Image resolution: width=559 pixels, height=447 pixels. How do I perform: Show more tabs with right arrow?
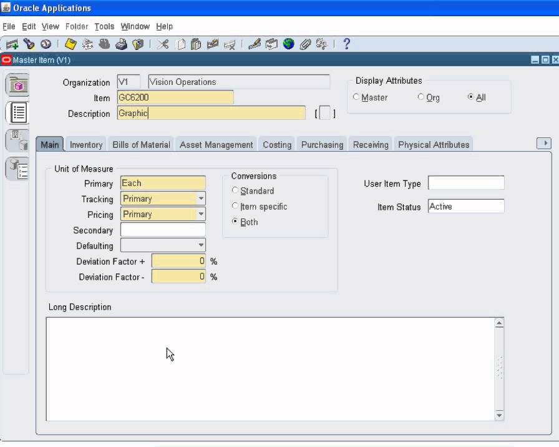(x=544, y=144)
